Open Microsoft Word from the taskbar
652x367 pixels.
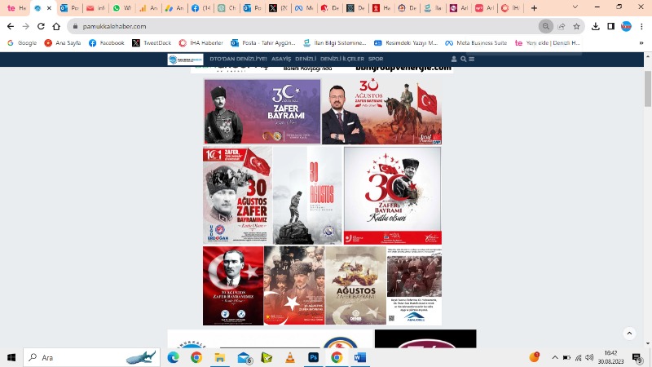360,357
